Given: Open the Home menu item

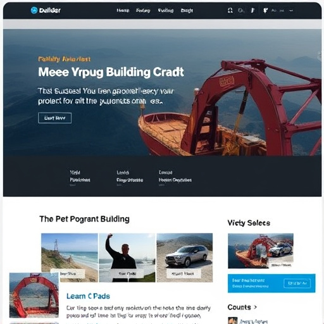Looking at the screenshot, I should (123, 10).
